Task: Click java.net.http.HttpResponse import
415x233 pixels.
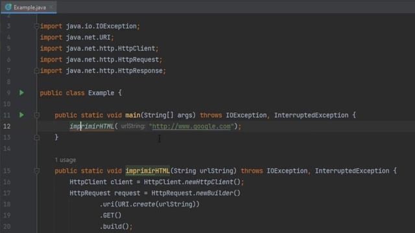Action: tap(114, 71)
